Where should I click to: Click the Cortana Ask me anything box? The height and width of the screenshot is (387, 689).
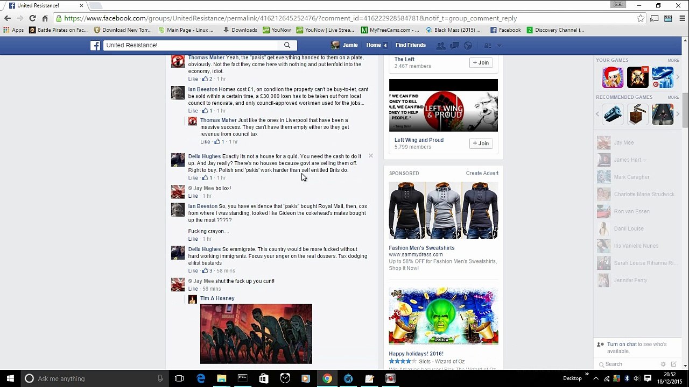click(95, 378)
